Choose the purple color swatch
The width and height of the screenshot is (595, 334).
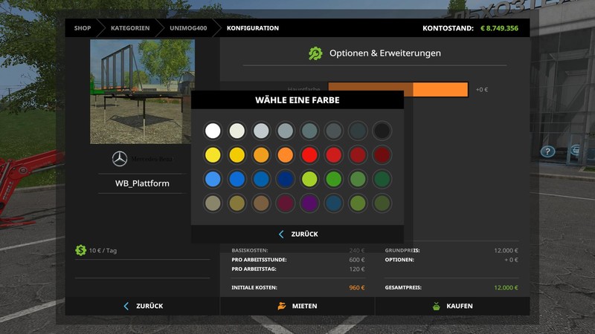[309, 203]
